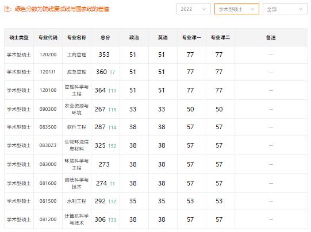Image resolution: width=311 pixels, height=232 pixels.
Task: Click the green ↑14 indicator next to 287
Action: click(113, 127)
